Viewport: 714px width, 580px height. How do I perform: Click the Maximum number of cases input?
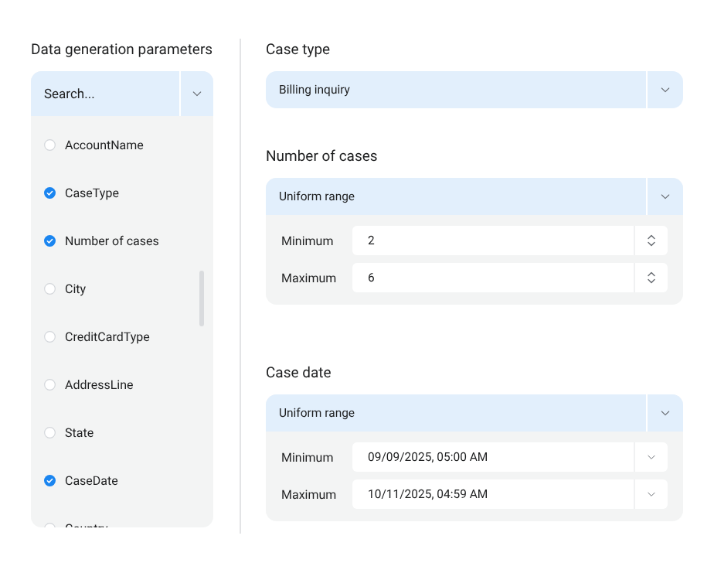[x=493, y=278]
